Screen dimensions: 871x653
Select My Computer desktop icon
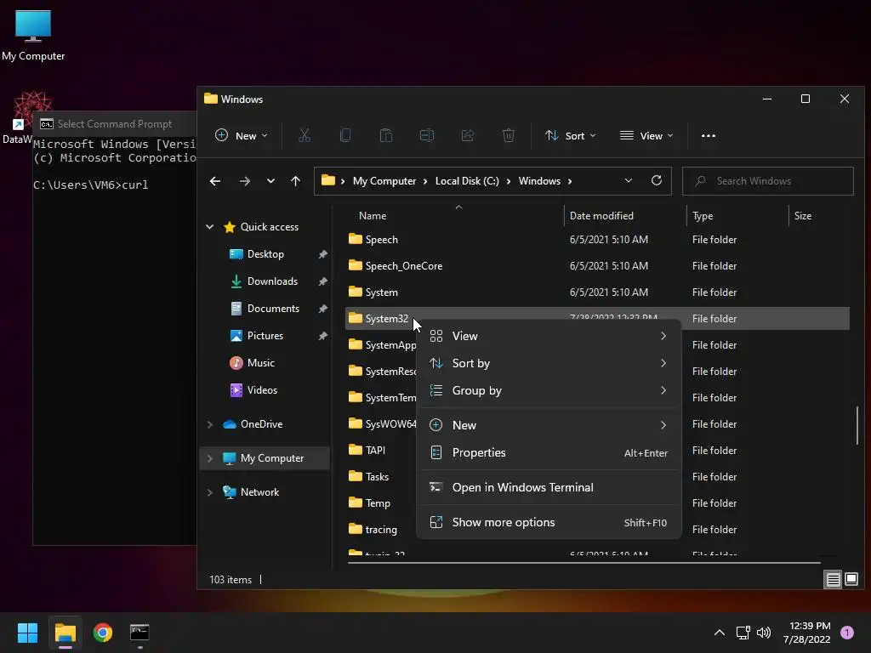[x=33, y=34]
